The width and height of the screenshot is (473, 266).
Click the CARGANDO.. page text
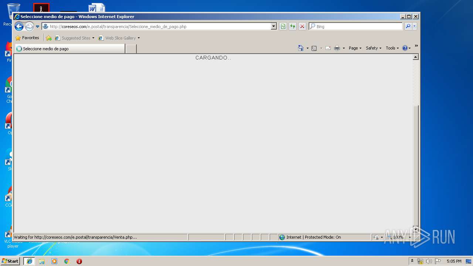(213, 58)
